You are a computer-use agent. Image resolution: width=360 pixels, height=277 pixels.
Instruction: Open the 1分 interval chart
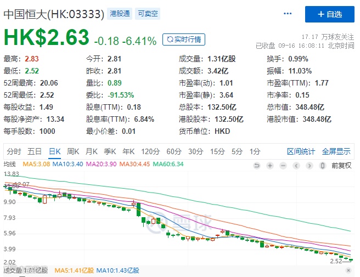(255, 151)
